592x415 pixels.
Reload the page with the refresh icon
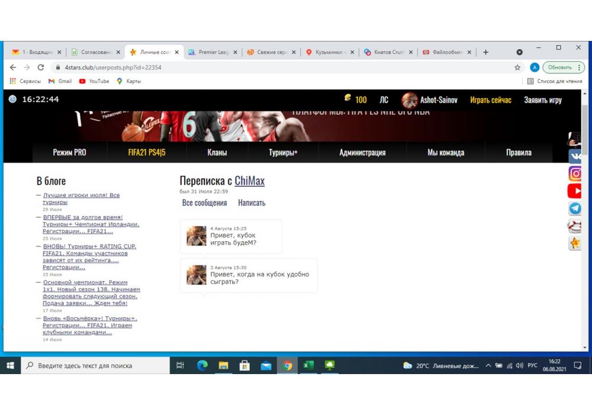point(41,68)
